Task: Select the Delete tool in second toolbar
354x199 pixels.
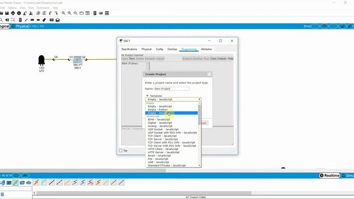Action: [x=7, y=20]
